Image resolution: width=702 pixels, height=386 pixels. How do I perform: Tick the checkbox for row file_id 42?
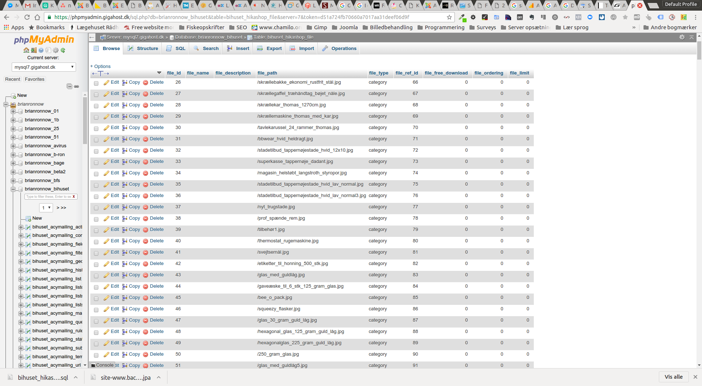point(96,265)
